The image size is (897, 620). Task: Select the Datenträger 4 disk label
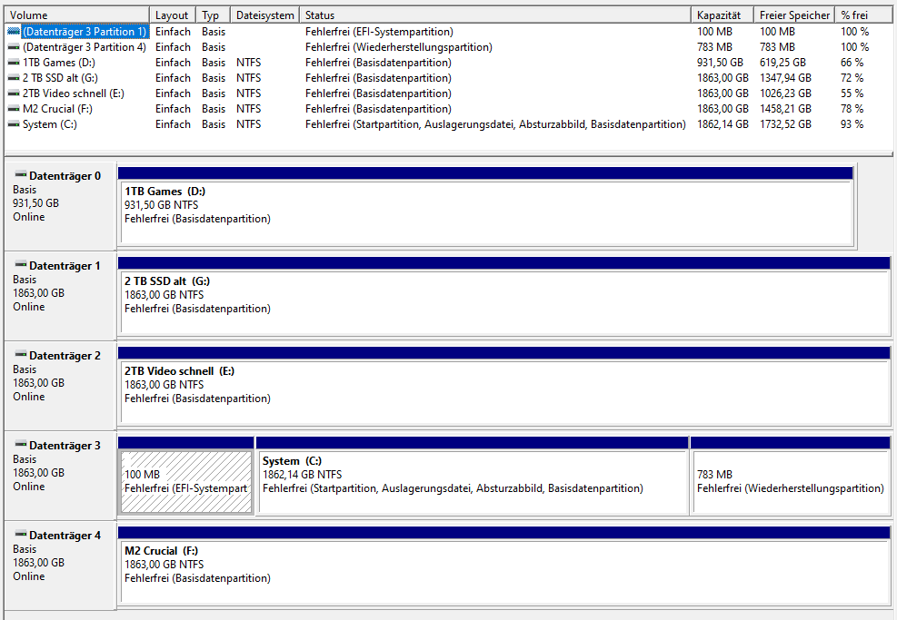point(65,535)
